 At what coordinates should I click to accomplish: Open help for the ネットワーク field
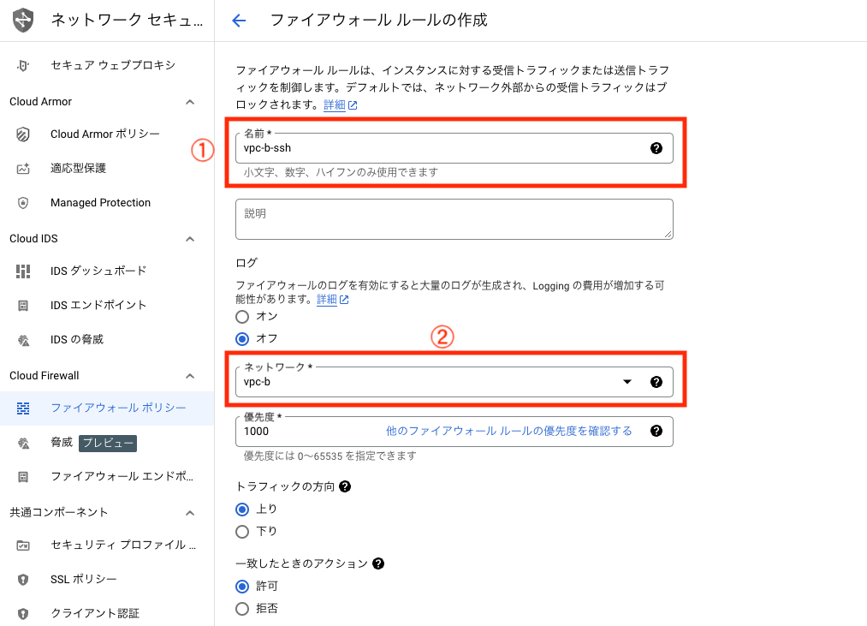pyautogui.click(x=656, y=382)
